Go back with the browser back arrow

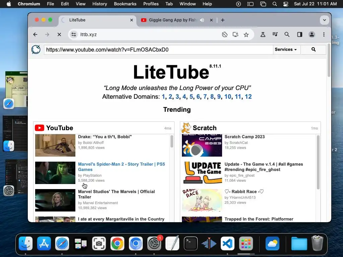coord(35,34)
